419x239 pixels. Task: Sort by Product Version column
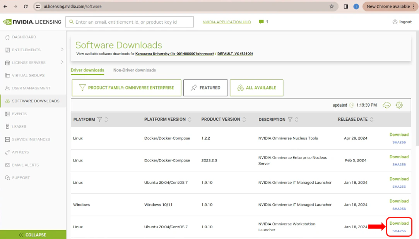coord(244,119)
